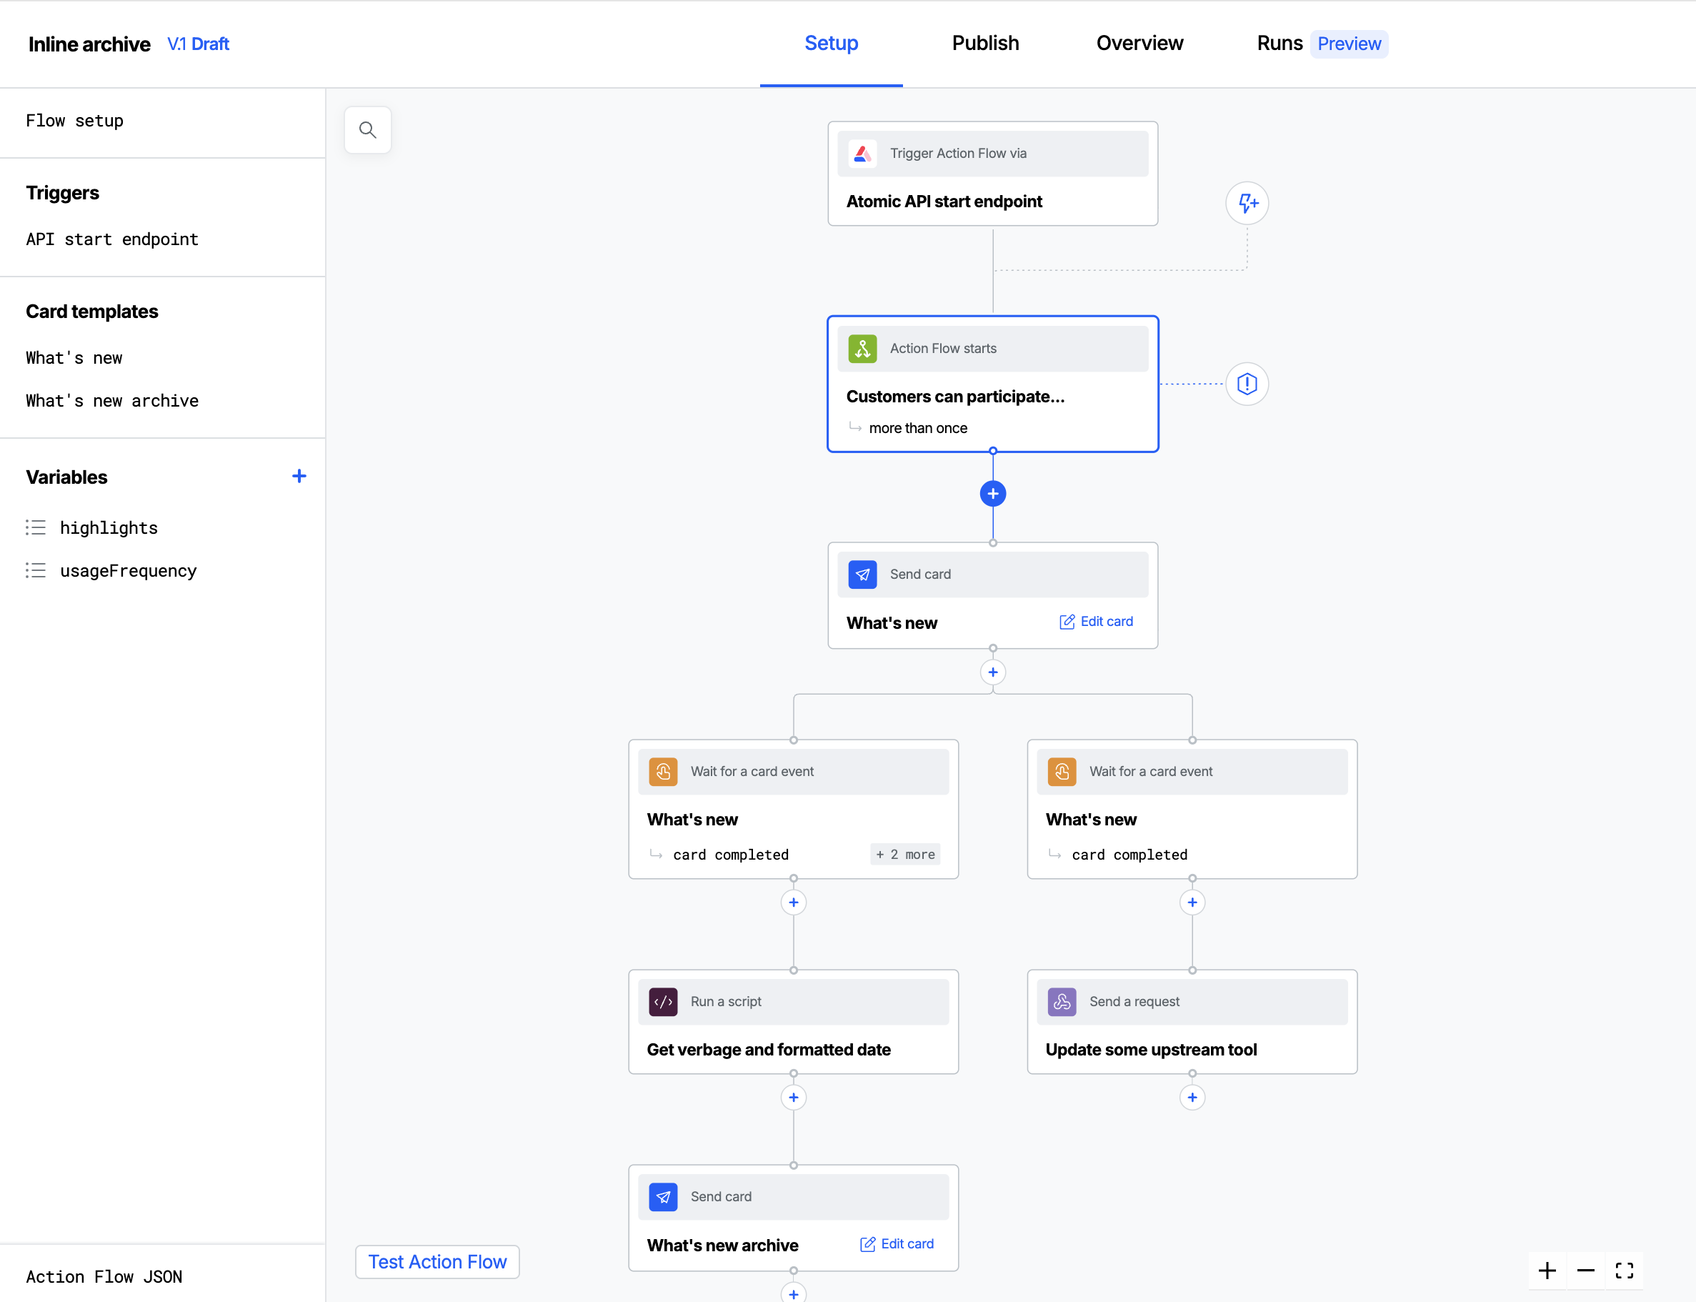The image size is (1696, 1302).
Task: Click the more than once sub-label
Action: point(917,428)
